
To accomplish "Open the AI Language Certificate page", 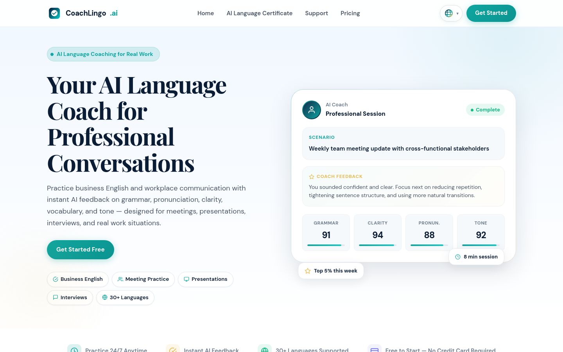I will [260, 13].
